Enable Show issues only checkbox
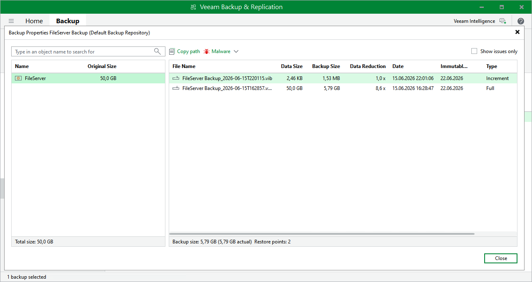This screenshot has width=532, height=282. coord(474,51)
